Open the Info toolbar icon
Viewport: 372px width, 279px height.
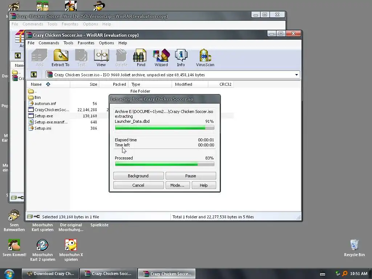(x=181, y=58)
